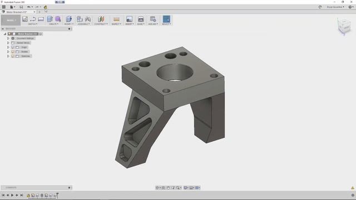Click the Undo arrow
The height and width of the screenshot is (200, 356).
click(x=28, y=7)
